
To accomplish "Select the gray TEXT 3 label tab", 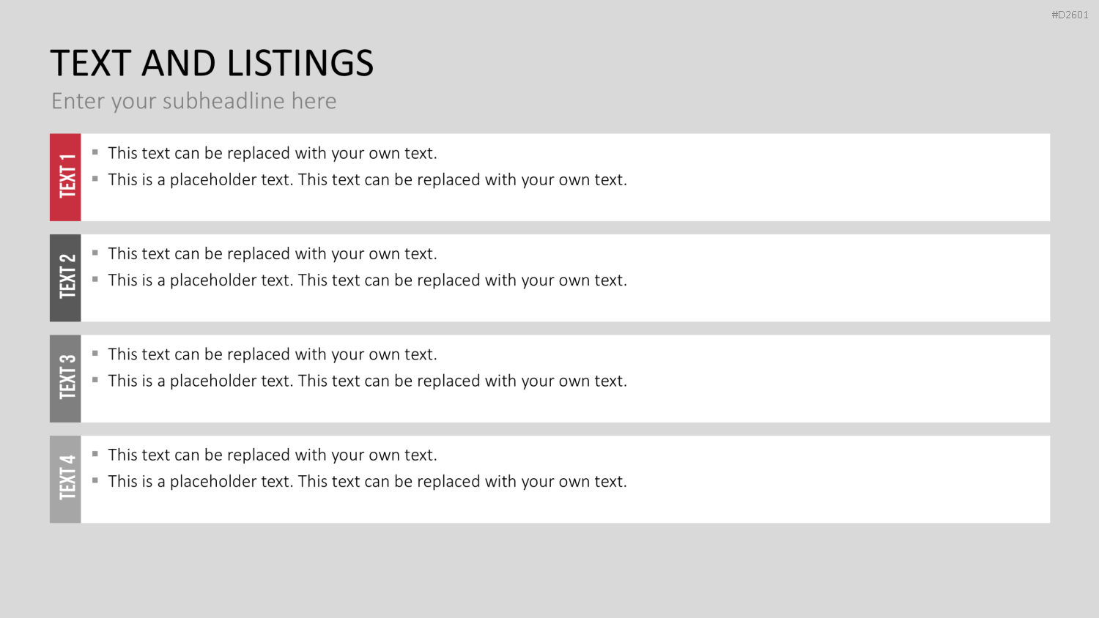I will point(65,379).
